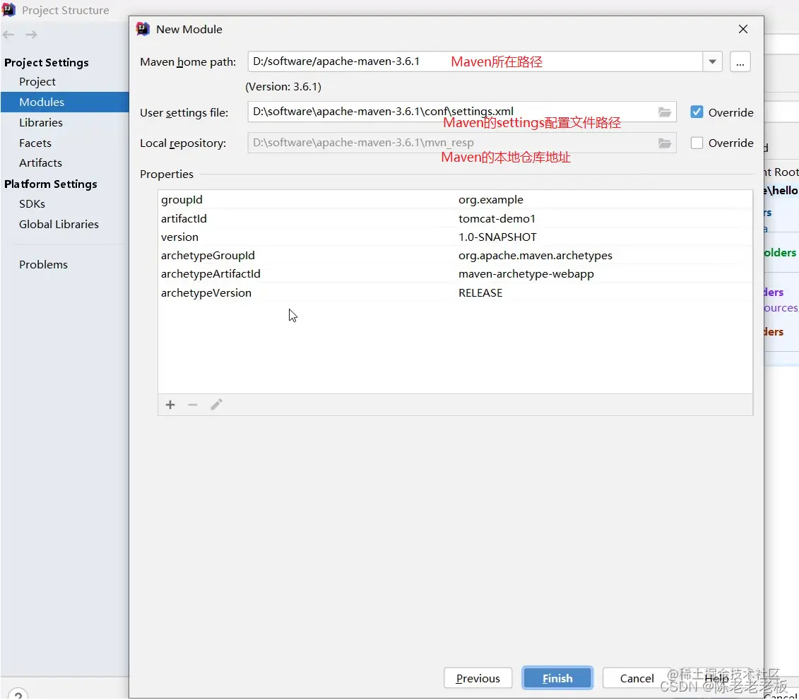Click the maven-archetype-webapp value
799x700 pixels.
tap(526, 274)
